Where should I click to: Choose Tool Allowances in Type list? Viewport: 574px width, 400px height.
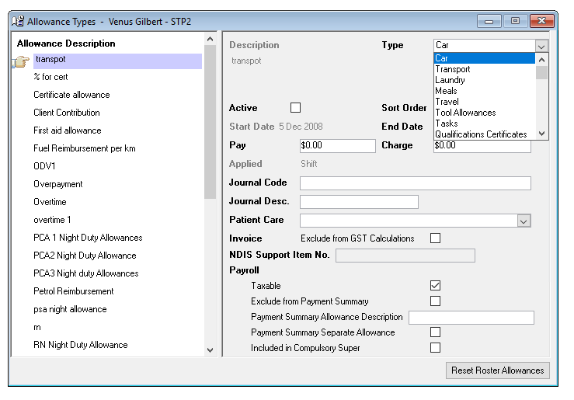(x=485, y=113)
